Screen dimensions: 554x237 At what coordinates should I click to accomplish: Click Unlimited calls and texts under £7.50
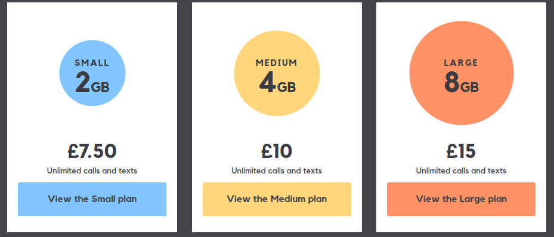point(92,171)
